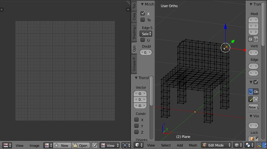Viewport: 267px width, 149px height.
Task: Toggle the Li (live unwrap) checkbox
Action: pyautogui.click(x=143, y=40)
